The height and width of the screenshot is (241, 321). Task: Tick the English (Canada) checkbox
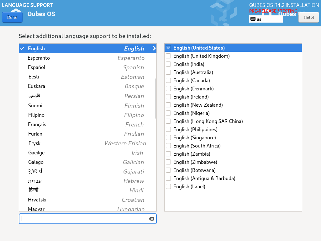[168, 81]
